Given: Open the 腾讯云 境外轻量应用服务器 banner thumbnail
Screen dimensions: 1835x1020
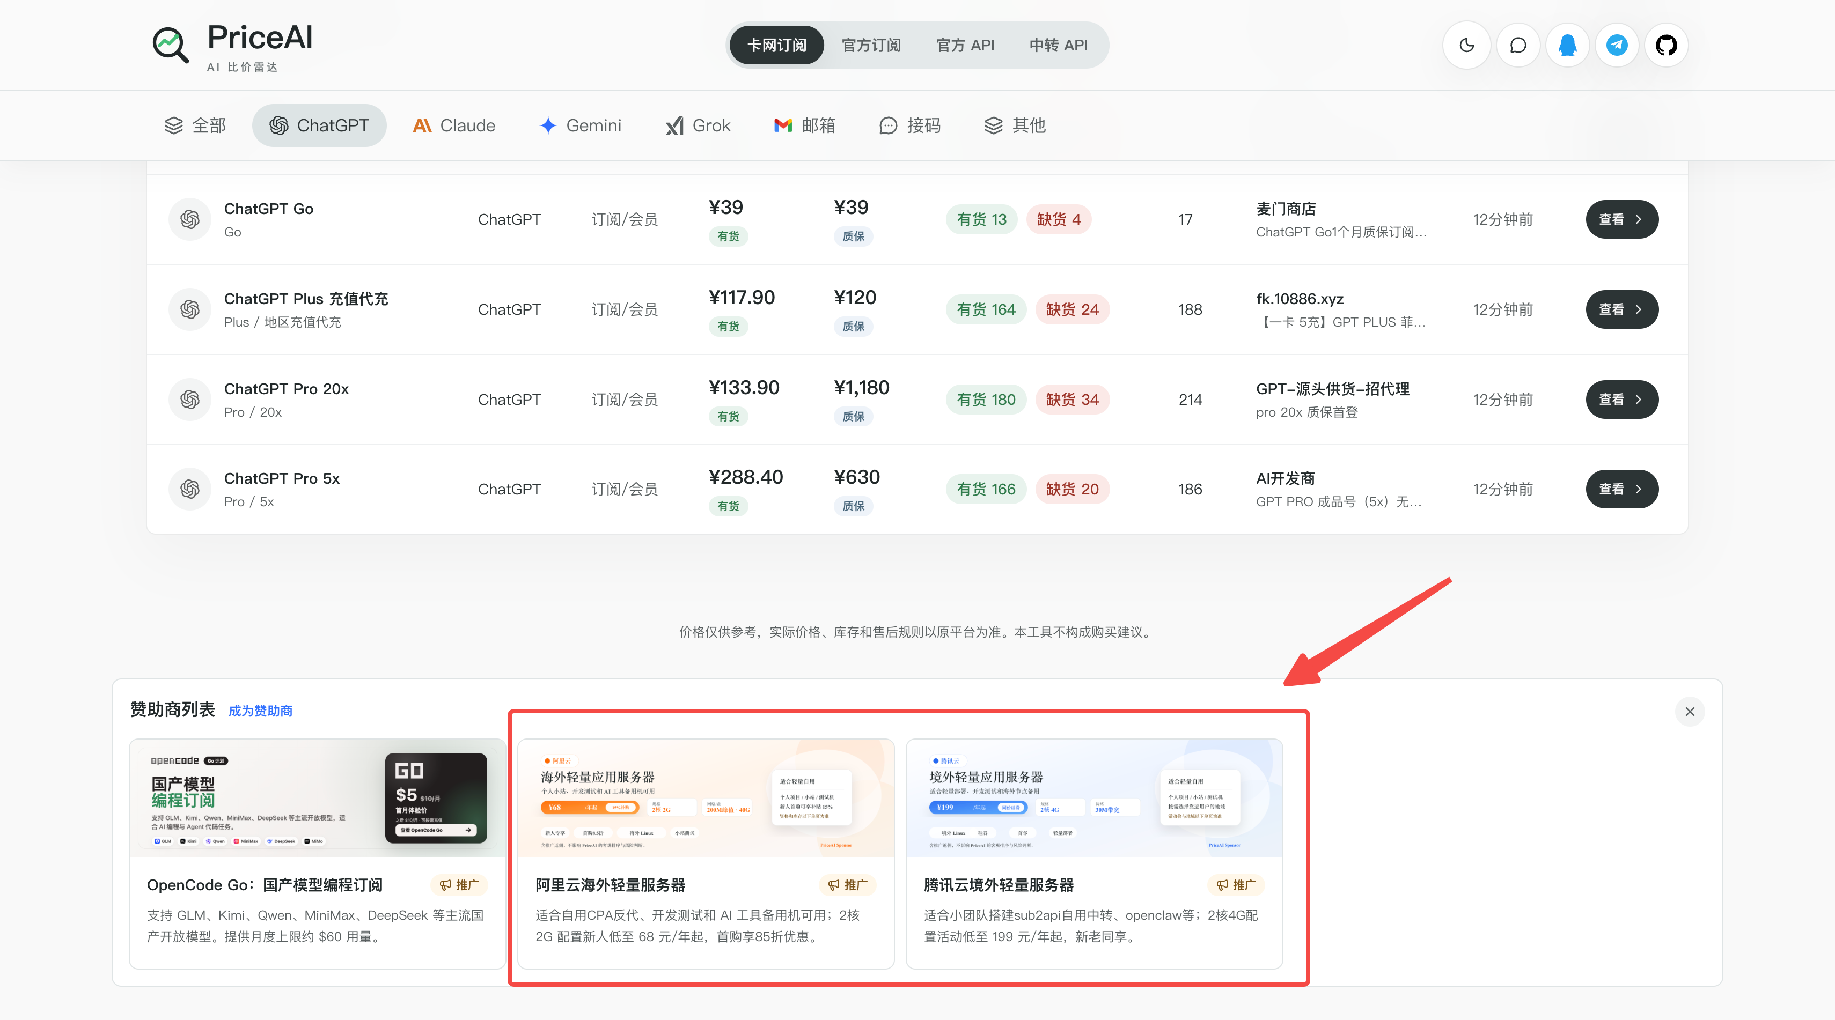Looking at the screenshot, I should (x=1093, y=798).
